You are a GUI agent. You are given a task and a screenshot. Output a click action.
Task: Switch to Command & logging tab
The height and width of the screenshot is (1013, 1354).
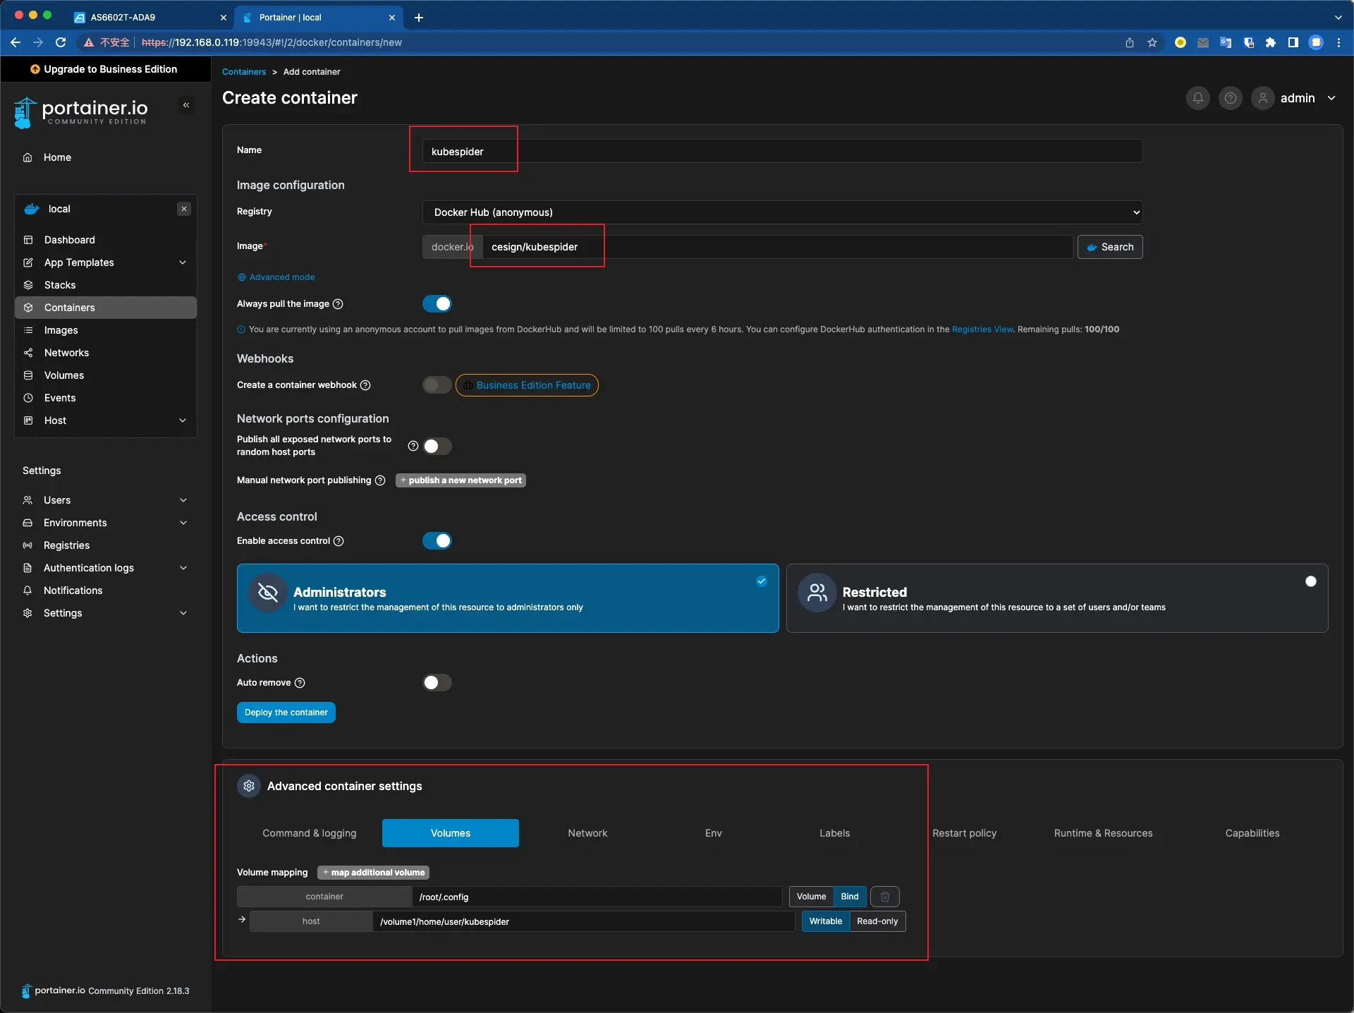[310, 833]
